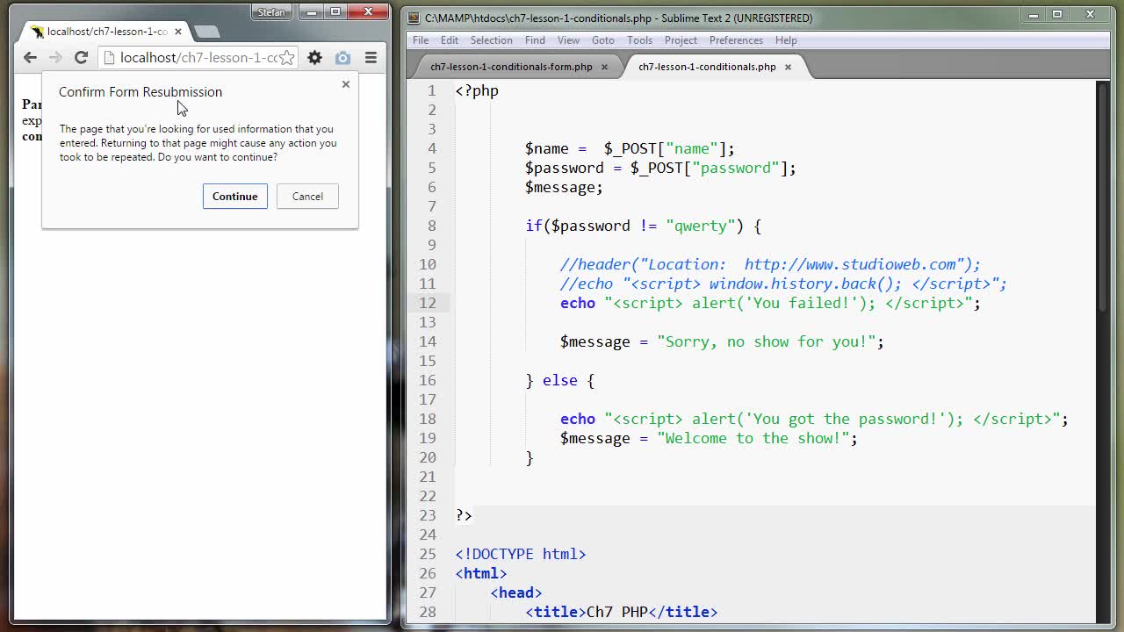Click the opening <?php tag
Screen dimensions: 1124x632
tap(477, 90)
